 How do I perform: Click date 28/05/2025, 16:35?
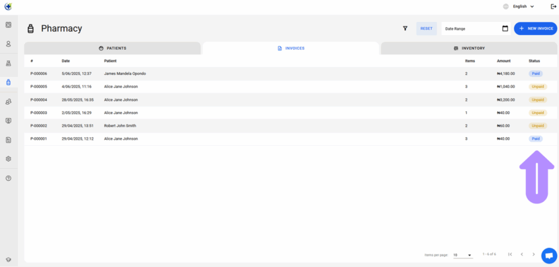[x=77, y=100]
